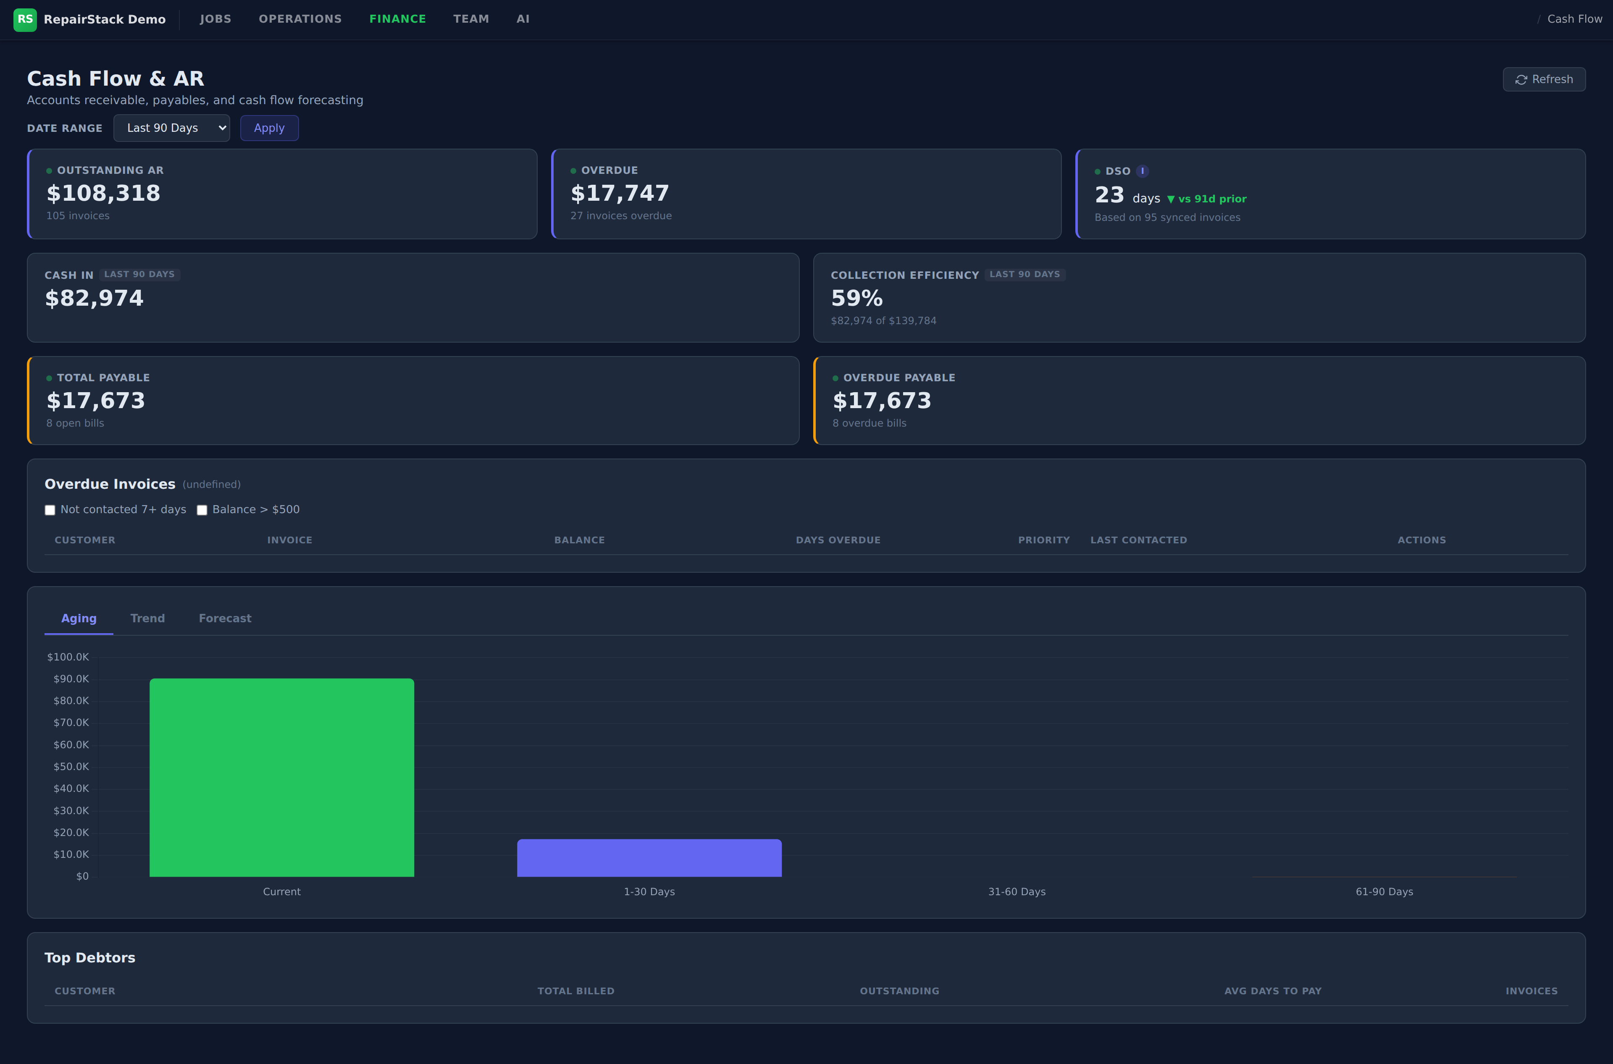
Task: Sort by Days Overdue column header
Action: (x=838, y=540)
